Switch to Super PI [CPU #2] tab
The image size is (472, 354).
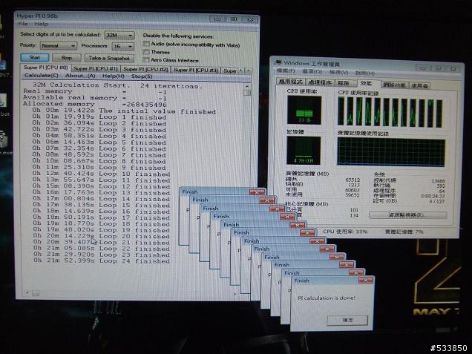pyautogui.click(x=145, y=69)
